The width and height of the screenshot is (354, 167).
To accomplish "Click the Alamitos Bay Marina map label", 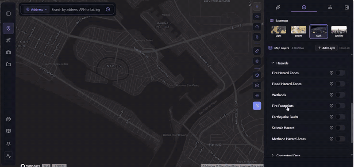I will [x=188, y=85].
